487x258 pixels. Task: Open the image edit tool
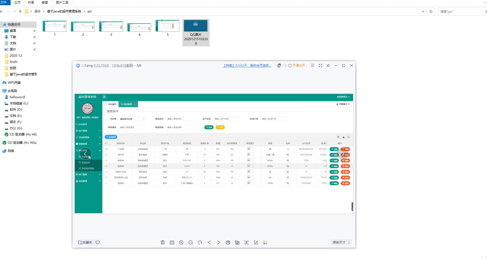pyautogui.click(x=256, y=242)
